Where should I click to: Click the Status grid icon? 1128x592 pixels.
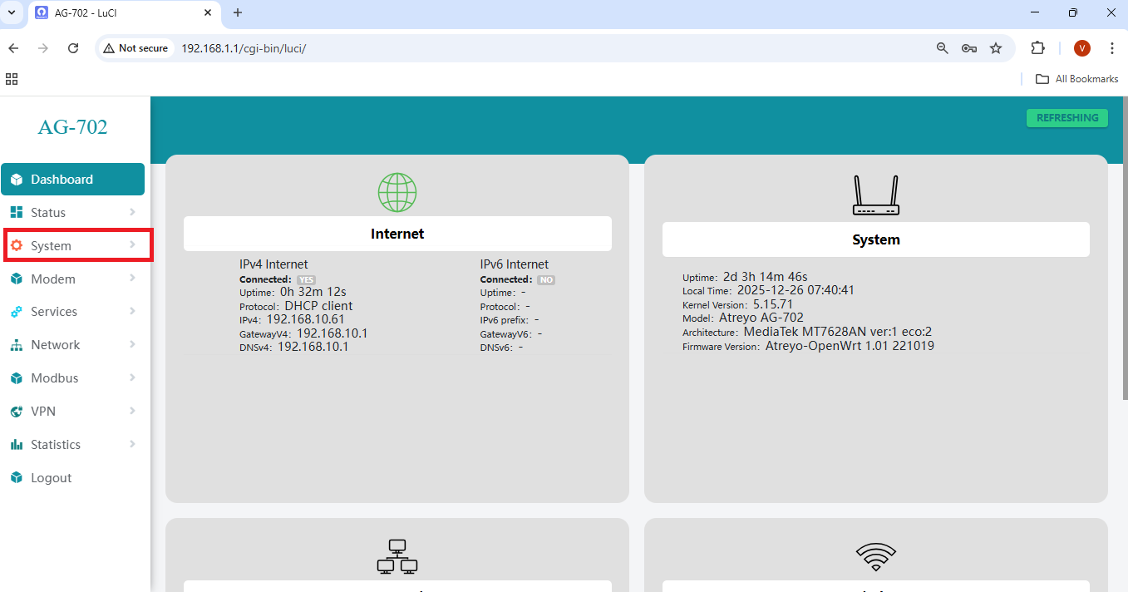tap(16, 213)
